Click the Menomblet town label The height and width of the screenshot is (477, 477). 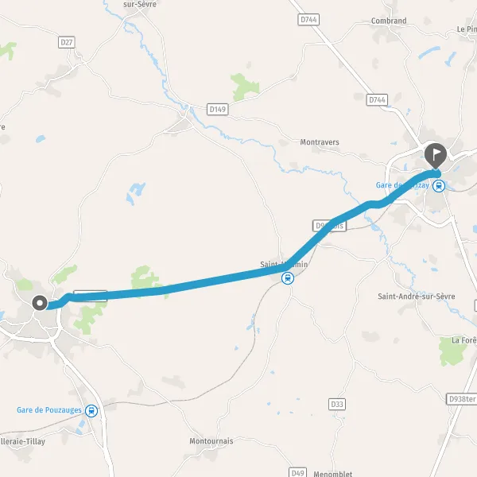pyautogui.click(x=333, y=474)
